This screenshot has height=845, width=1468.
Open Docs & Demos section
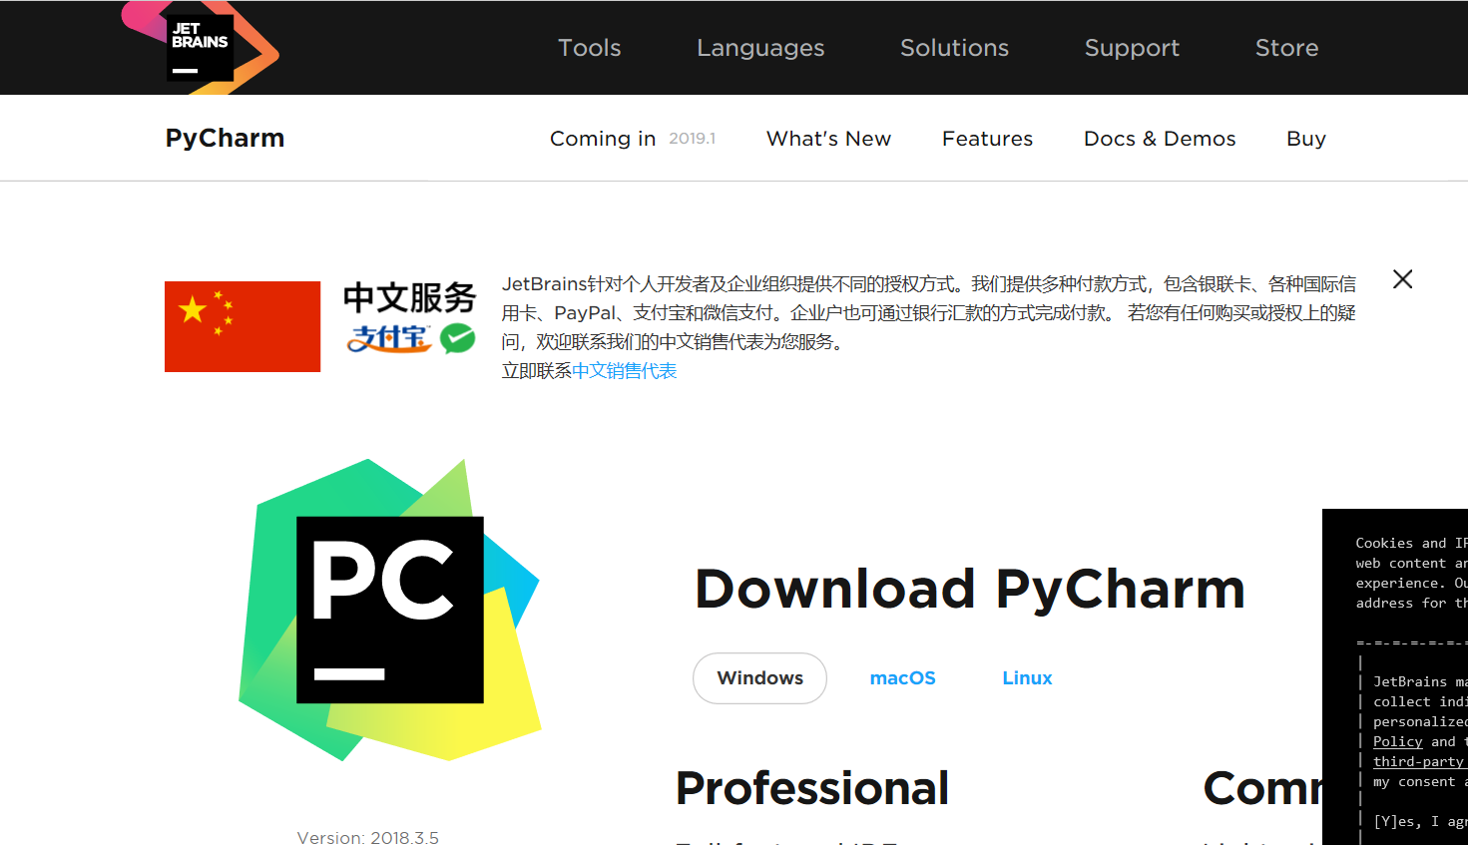coord(1160,139)
